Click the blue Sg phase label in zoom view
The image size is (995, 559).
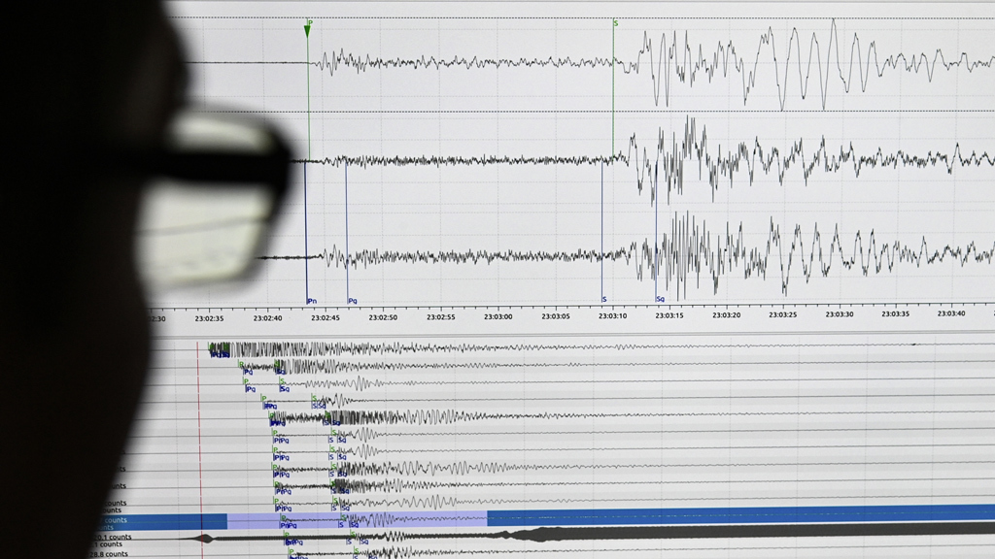[x=661, y=300]
